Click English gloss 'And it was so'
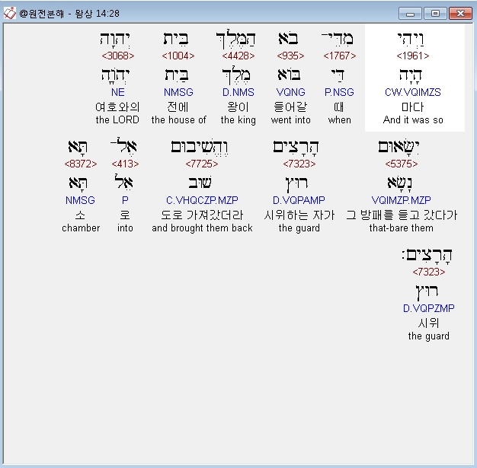The width and height of the screenshot is (477, 468). click(413, 119)
